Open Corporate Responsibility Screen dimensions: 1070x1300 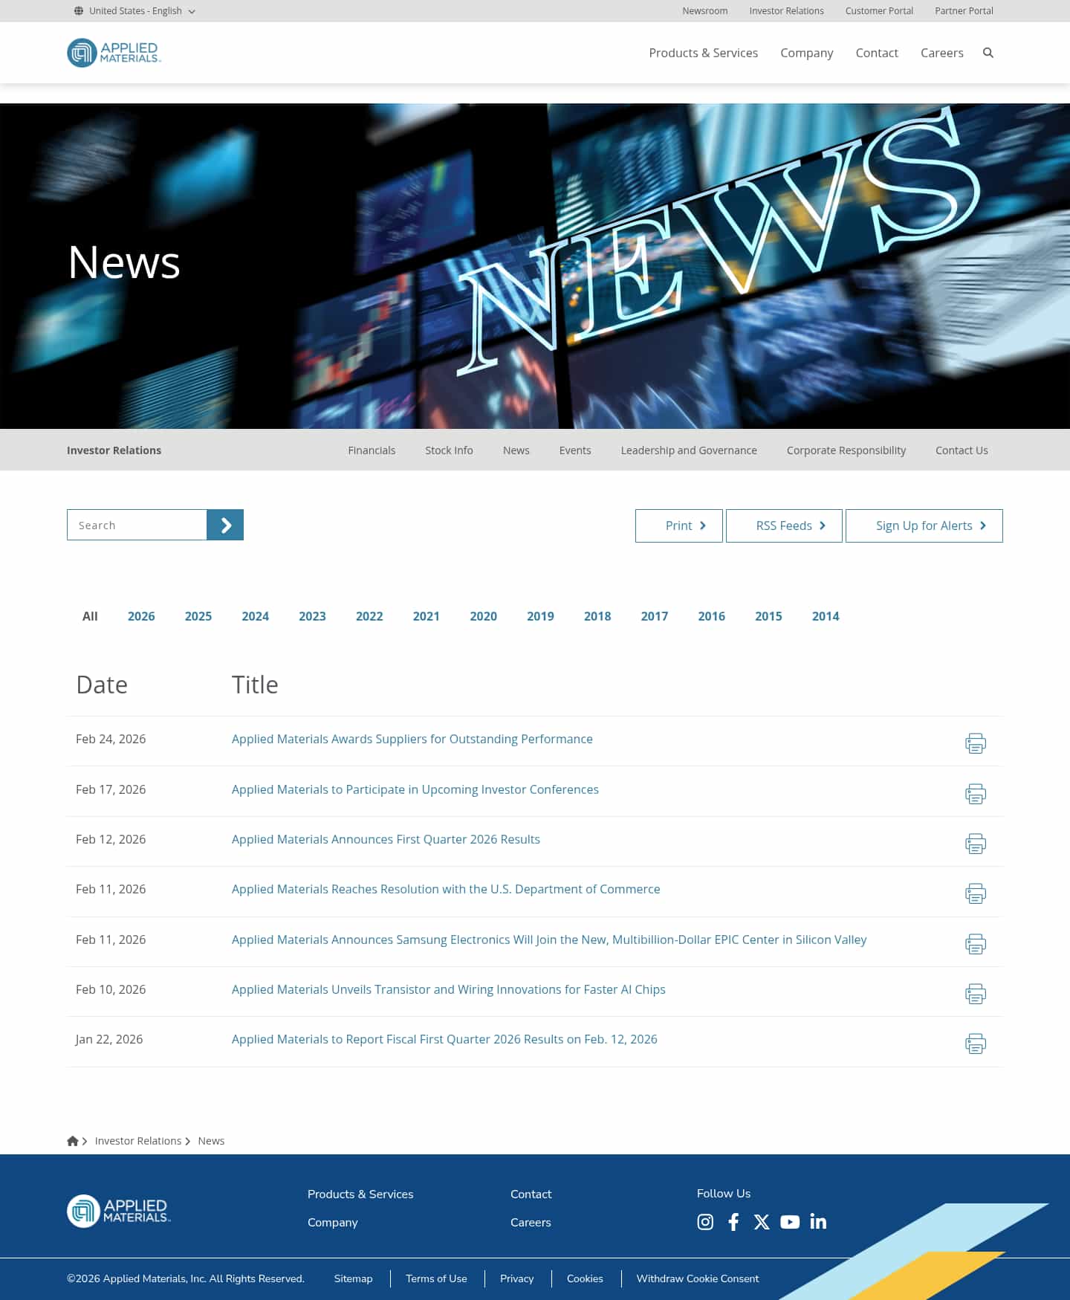click(846, 450)
